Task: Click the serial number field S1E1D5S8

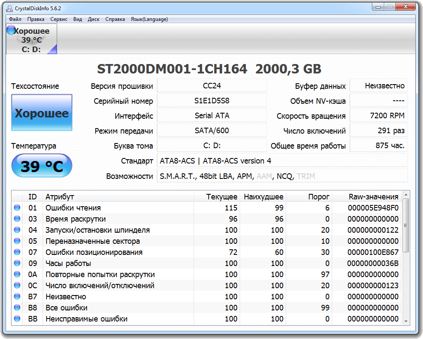Action: click(x=211, y=101)
